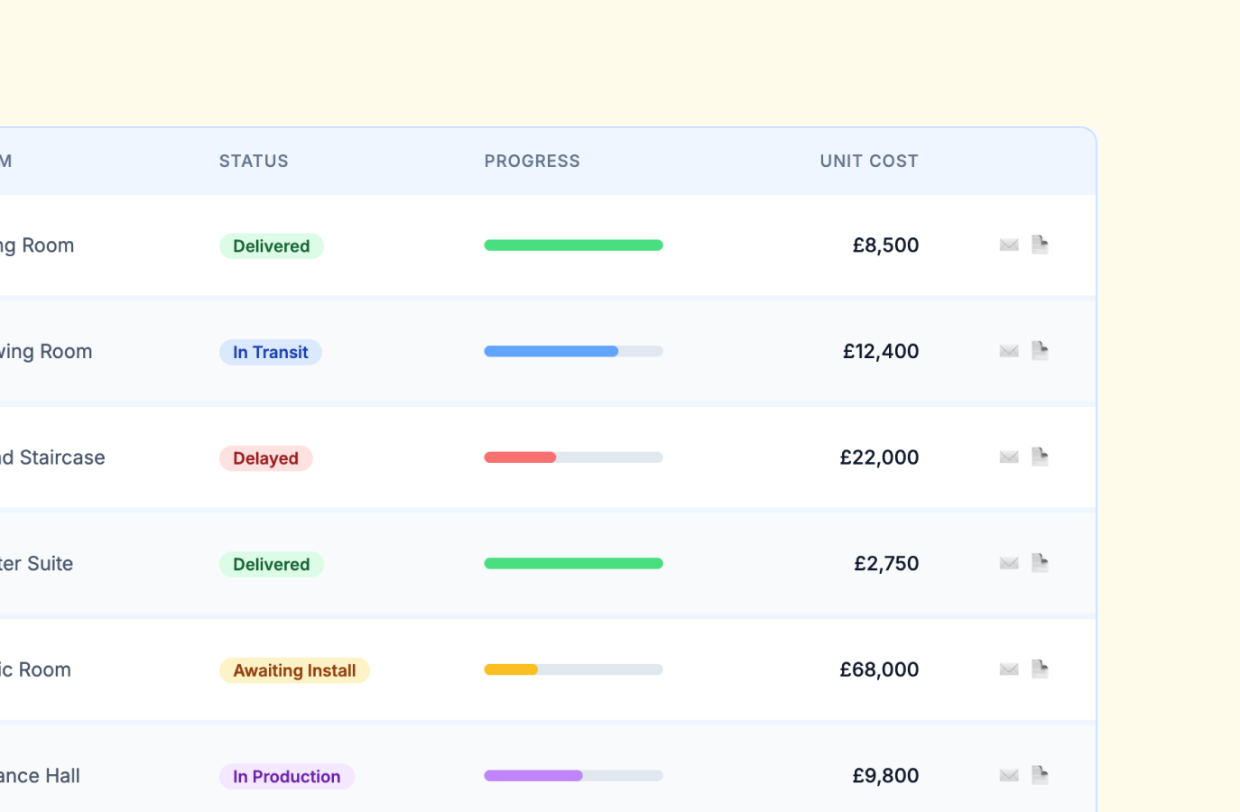Click the 'ng Room' cell in the £8,500 row

[37, 245]
